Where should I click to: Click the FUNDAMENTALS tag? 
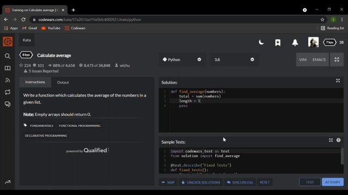pyautogui.click(x=41, y=126)
